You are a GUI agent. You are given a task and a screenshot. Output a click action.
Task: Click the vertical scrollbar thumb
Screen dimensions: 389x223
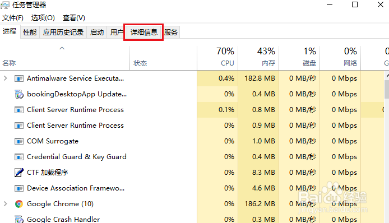[387, 89]
